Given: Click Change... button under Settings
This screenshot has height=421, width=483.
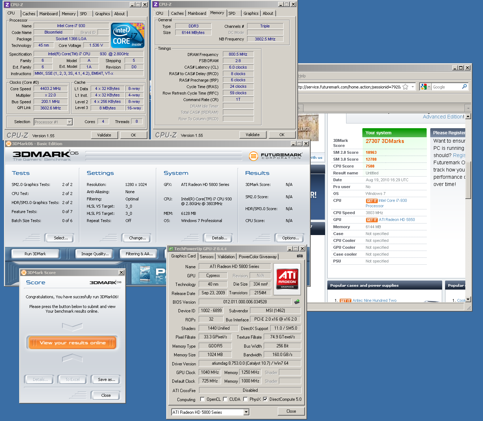Looking at the screenshot, I should click(137, 238).
